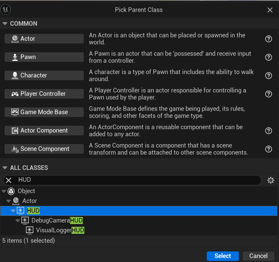Open help for Pawn class
Screen dimensions: 279x262
point(269,57)
